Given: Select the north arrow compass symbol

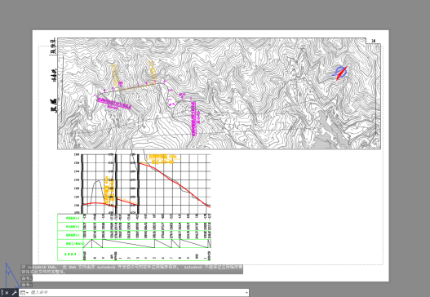Looking at the screenshot, I should pyautogui.click(x=340, y=73).
